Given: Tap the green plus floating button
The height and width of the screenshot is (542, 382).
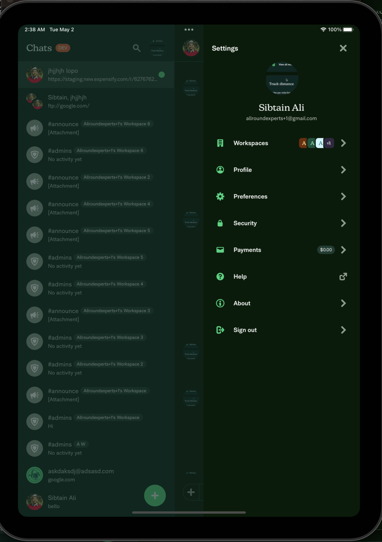Looking at the screenshot, I should 155,495.
